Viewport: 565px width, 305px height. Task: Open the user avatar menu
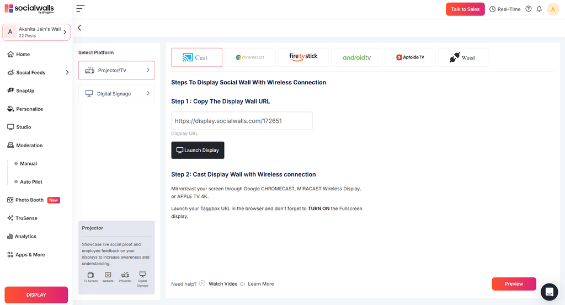[x=553, y=9]
